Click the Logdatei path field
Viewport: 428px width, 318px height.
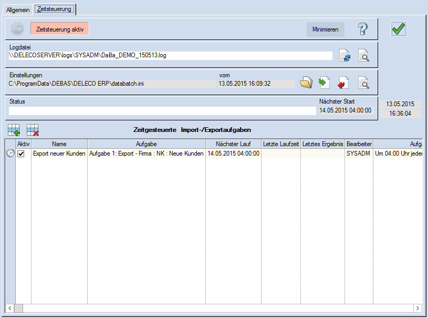click(x=171, y=55)
